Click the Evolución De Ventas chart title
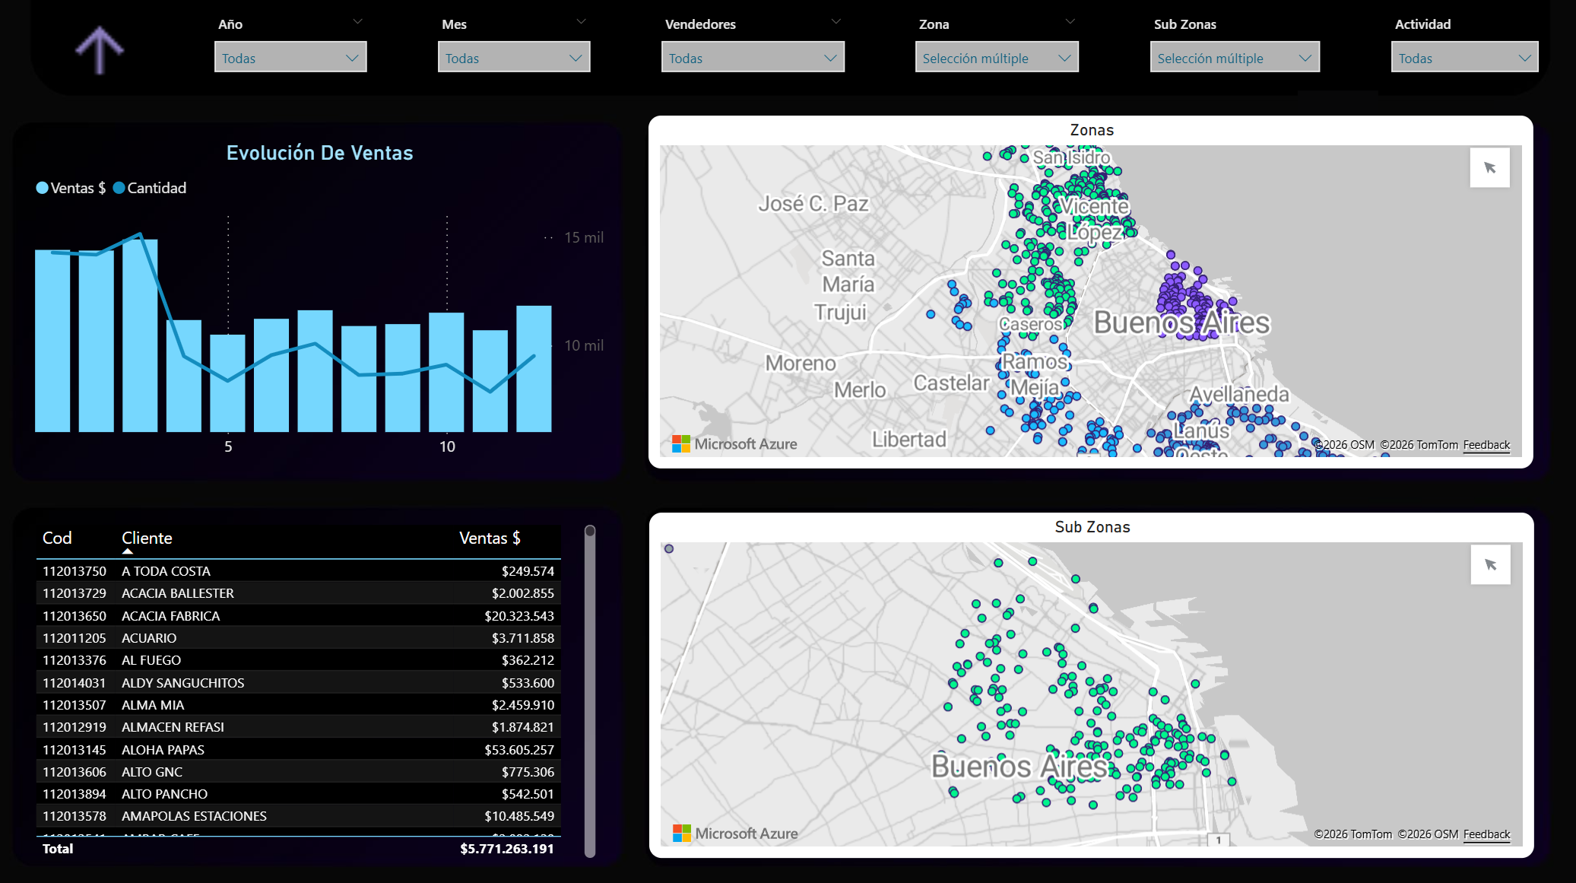Image resolution: width=1576 pixels, height=883 pixels. click(x=319, y=153)
